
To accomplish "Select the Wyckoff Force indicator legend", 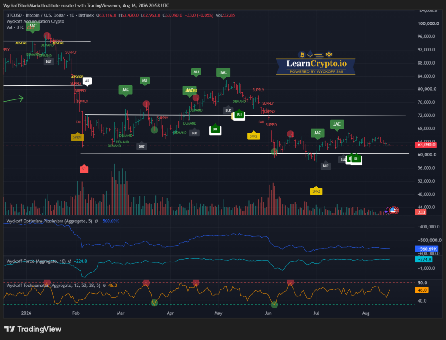I will (x=36, y=261).
